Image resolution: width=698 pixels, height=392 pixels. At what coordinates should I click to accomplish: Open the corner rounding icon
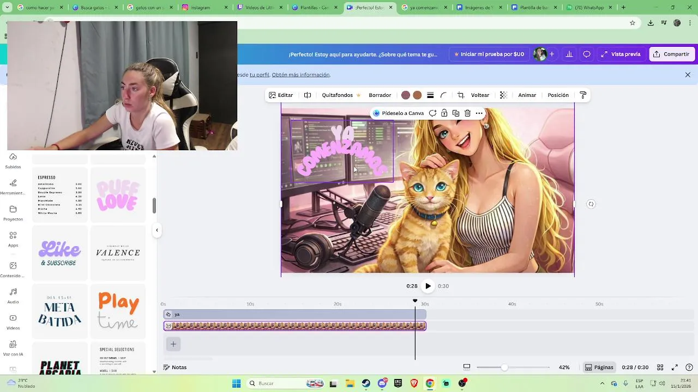tap(443, 95)
